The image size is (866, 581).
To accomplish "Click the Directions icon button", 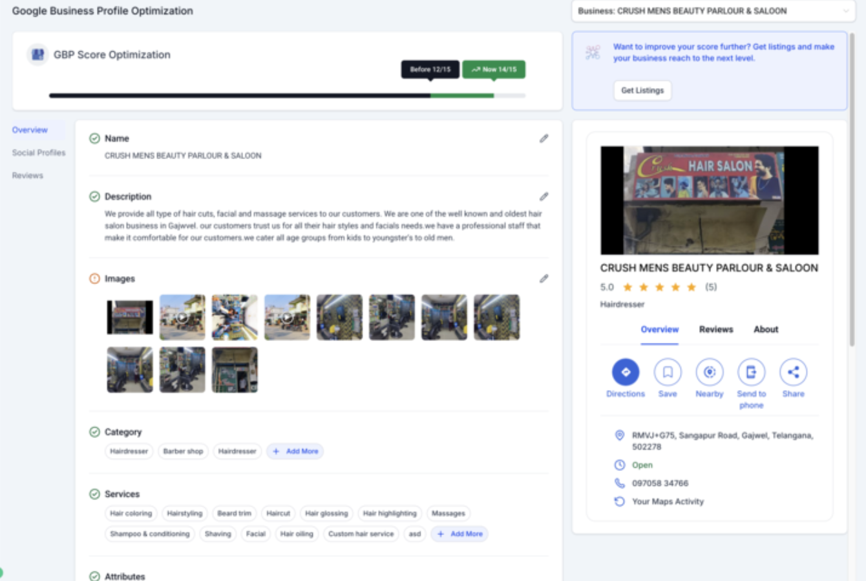I will pyautogui.click(x=626, y=372).
